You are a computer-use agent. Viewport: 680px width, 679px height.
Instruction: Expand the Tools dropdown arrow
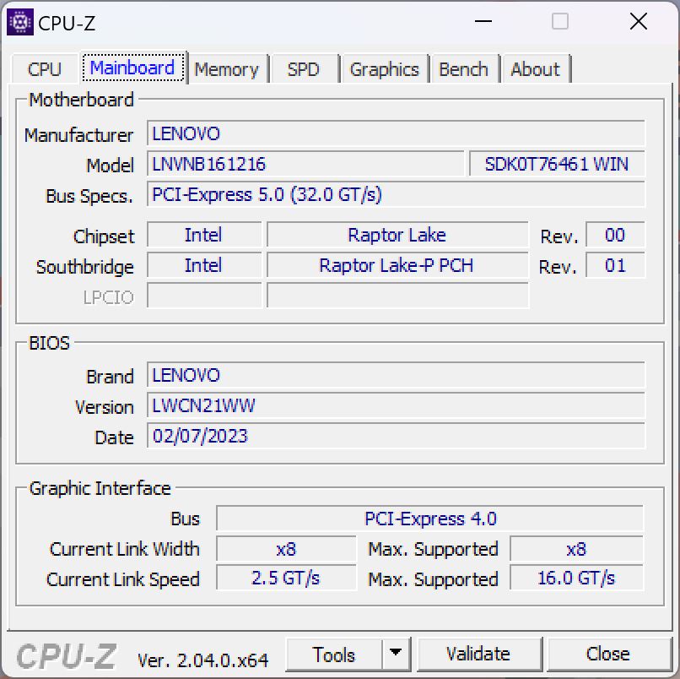click(396, 654)
